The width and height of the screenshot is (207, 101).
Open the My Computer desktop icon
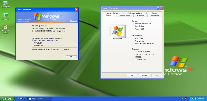5,4
